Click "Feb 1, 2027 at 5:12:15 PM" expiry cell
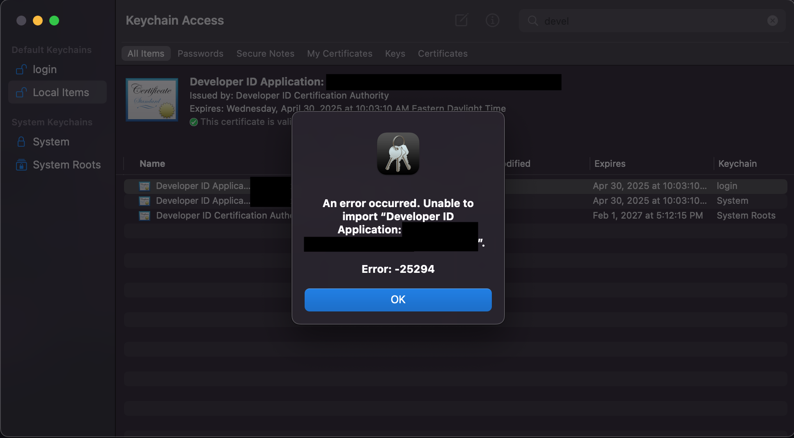 pyautogui.click(x=648, y=216)
